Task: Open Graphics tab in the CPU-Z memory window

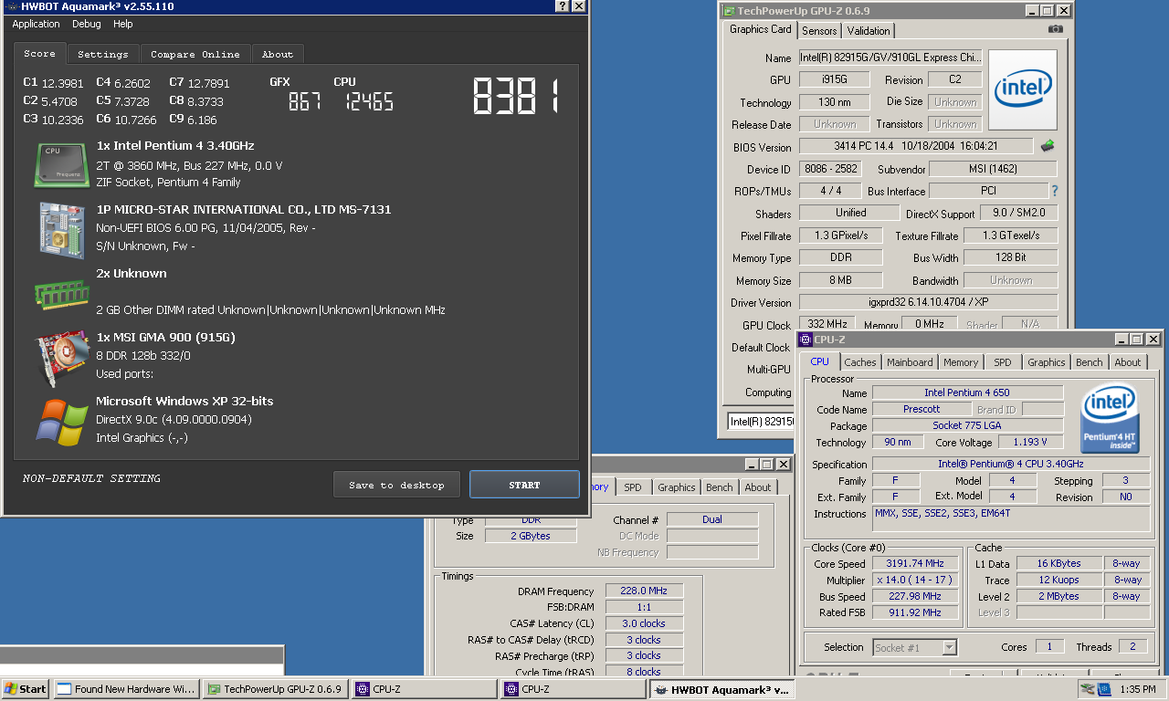Action: 676,487
